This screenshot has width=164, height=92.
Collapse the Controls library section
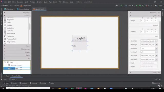(17, 16)
